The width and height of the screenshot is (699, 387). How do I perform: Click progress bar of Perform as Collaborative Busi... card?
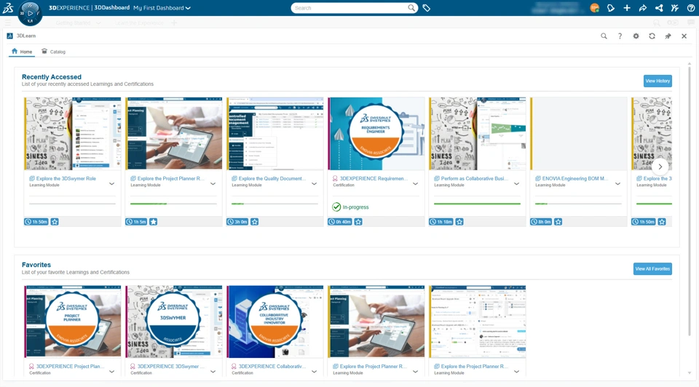tap(477, 204)
